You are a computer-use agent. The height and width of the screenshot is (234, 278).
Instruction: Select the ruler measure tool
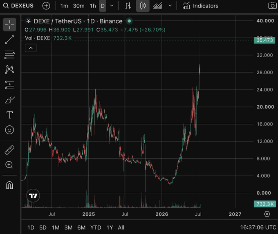pos(9,150)
